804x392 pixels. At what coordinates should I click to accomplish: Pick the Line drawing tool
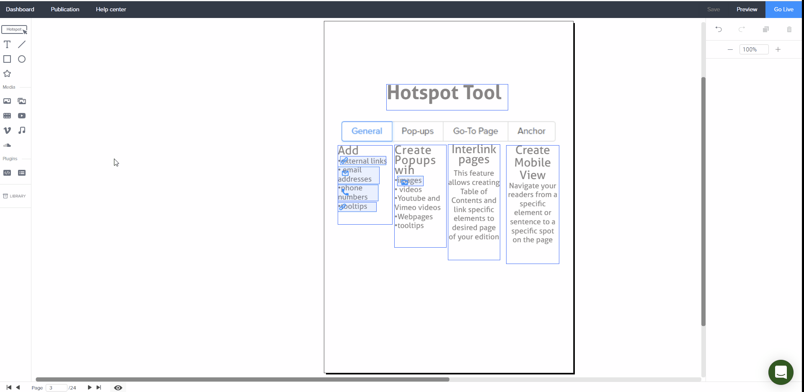[22, 44]
